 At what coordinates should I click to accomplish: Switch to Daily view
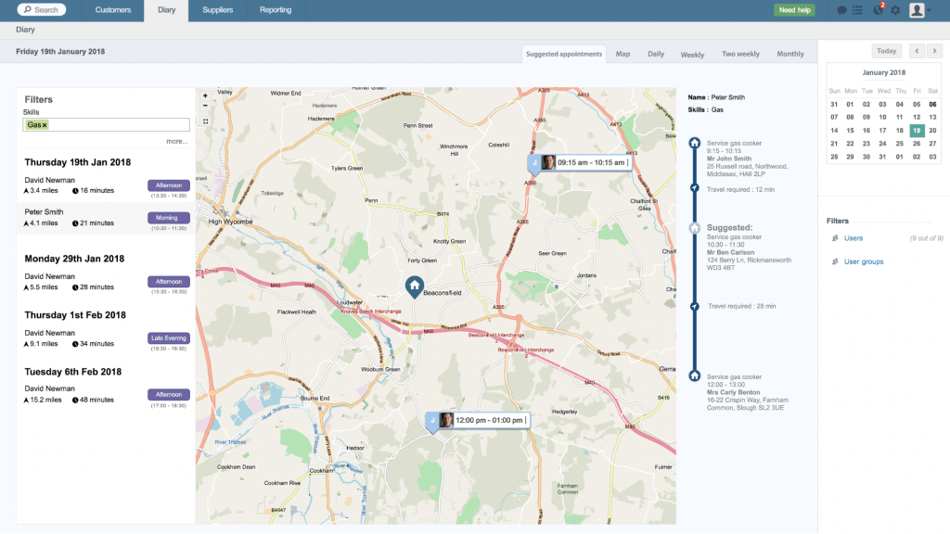tap(656, 54)
